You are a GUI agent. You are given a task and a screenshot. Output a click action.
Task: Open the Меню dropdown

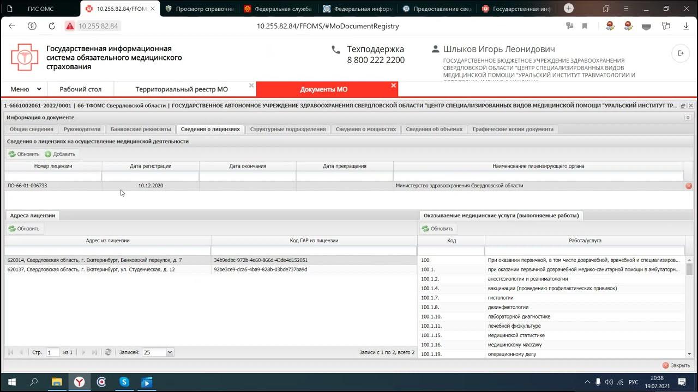click(x=26, y=89)
